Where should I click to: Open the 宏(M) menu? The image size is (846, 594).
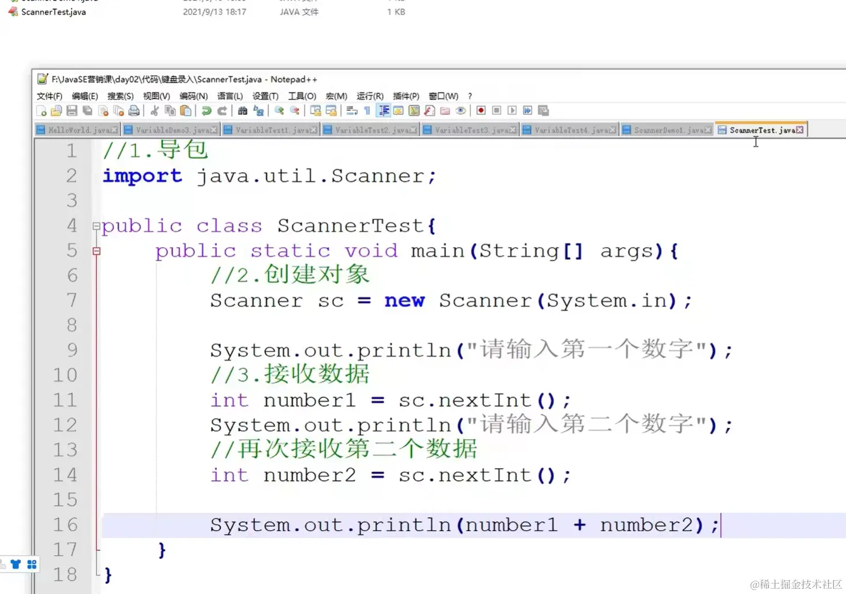click(336, 96)
